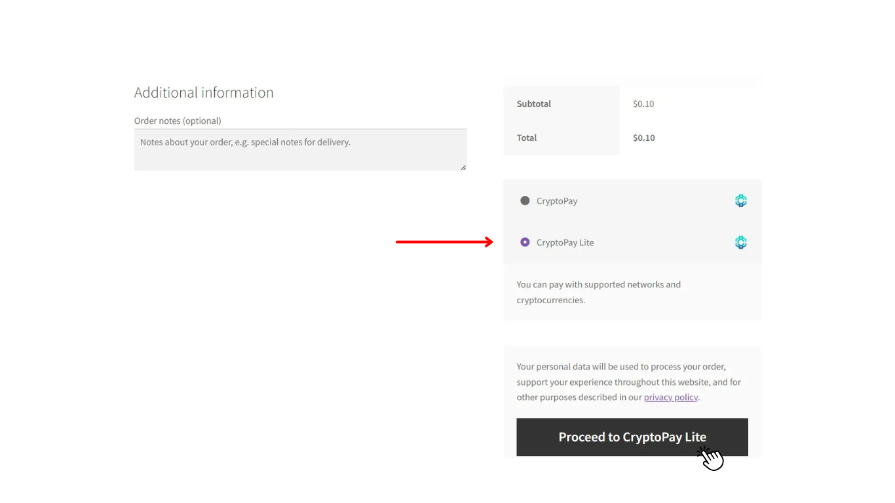Click the Subtotal amount $0.10

(x=643, y=103)
